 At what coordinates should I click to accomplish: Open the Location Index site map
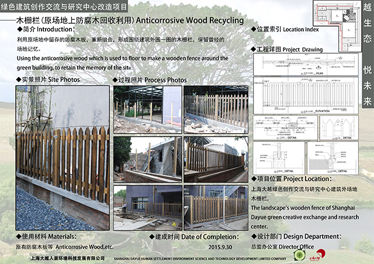pos(337,26)
